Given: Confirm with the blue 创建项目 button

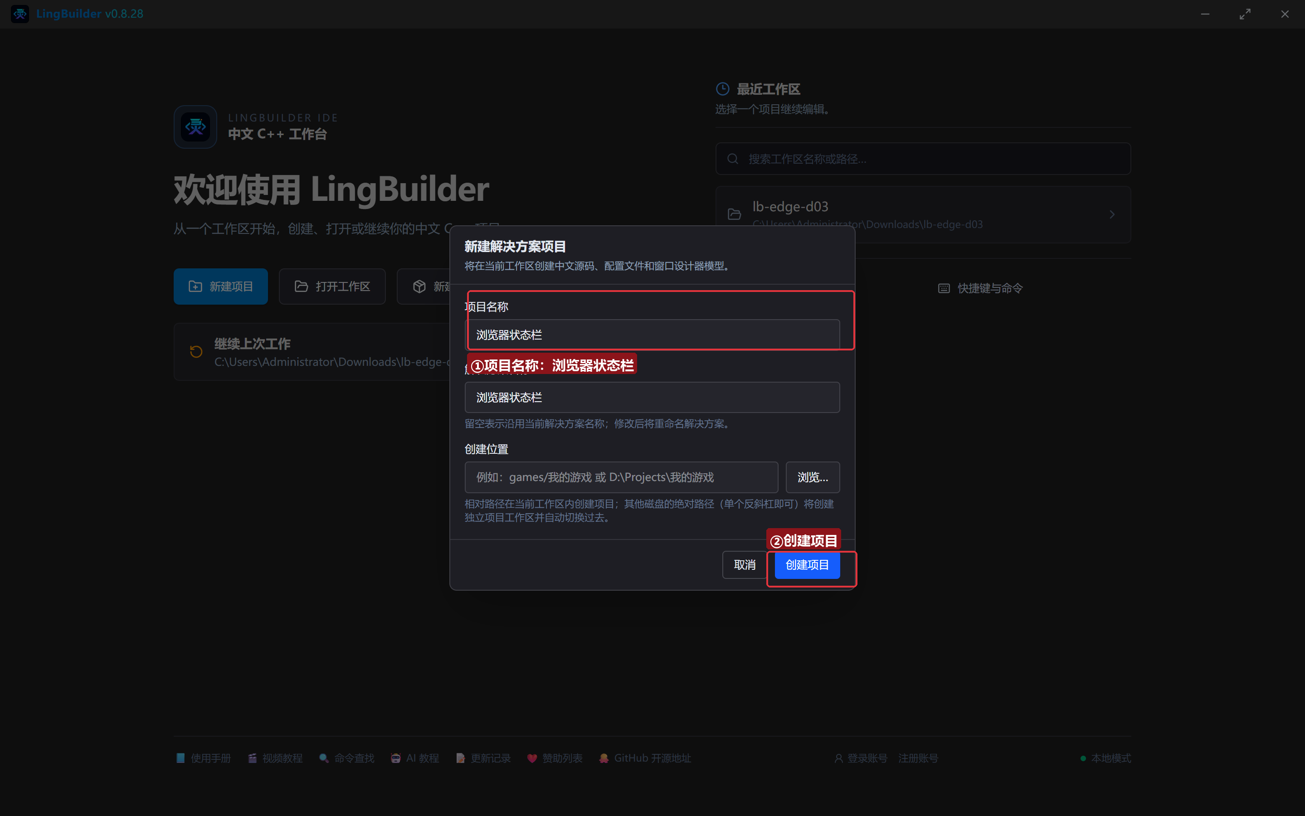Looking at the screenshot, I should pos(807,565).
